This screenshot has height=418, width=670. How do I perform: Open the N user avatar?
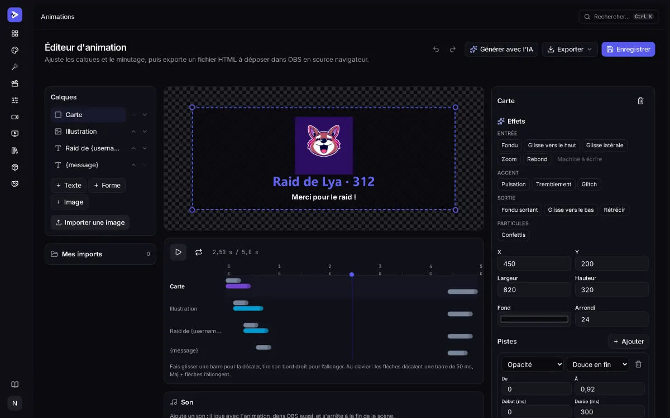point(15,403)
